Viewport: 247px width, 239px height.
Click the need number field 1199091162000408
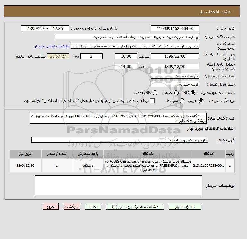click(x=175, y=28)
